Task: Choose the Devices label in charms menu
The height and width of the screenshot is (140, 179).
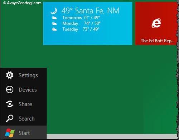Action: [28, 90]
